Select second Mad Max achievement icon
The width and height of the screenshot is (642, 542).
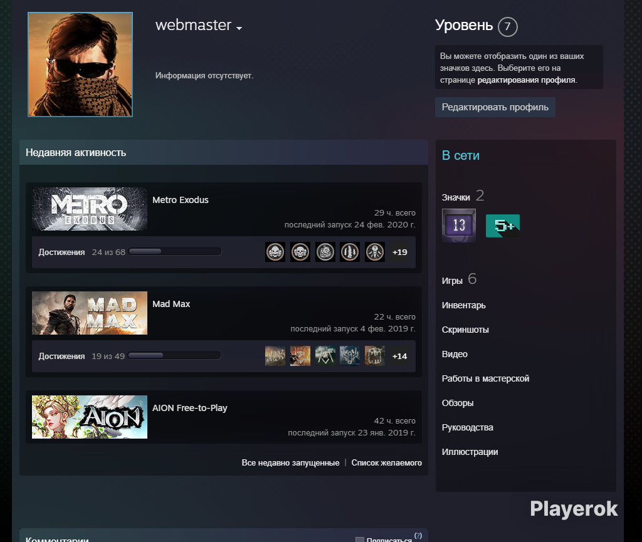pos(300,356)
